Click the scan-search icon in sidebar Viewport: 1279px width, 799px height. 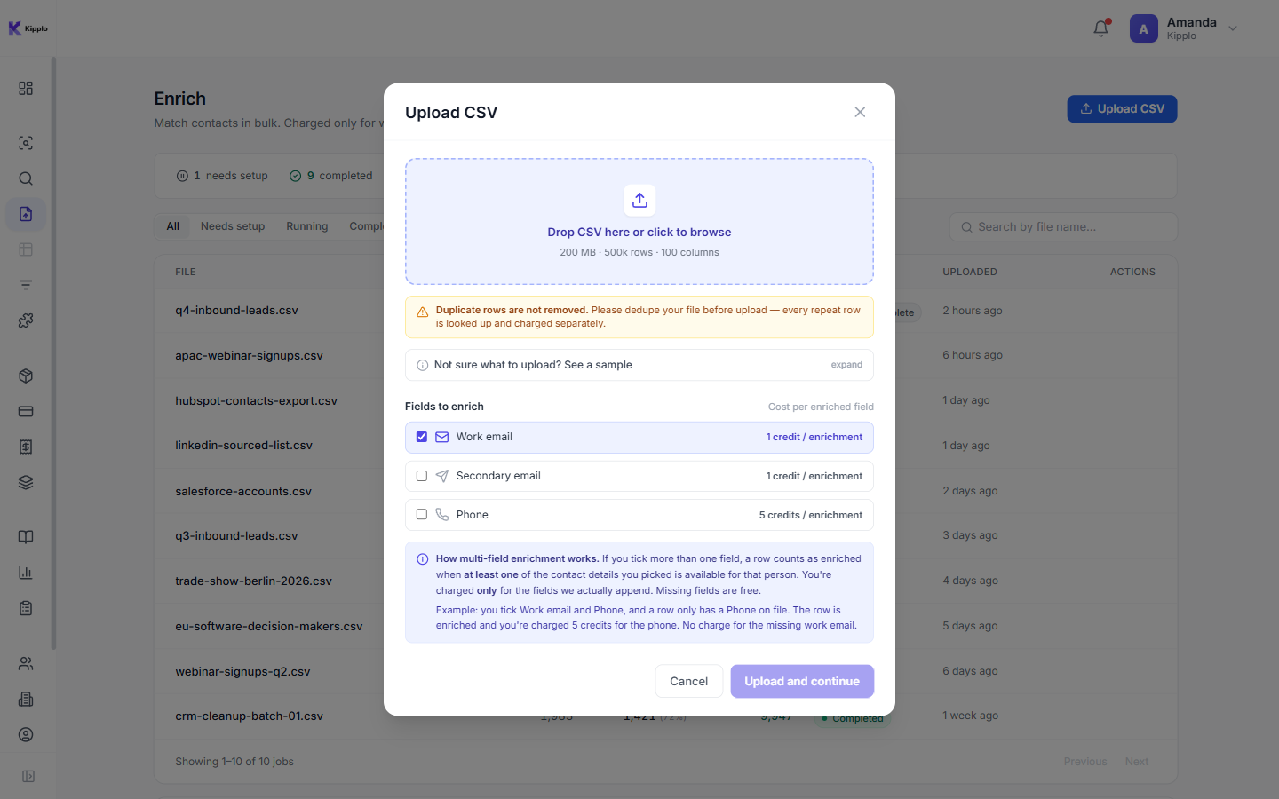(x=26, y=143)
